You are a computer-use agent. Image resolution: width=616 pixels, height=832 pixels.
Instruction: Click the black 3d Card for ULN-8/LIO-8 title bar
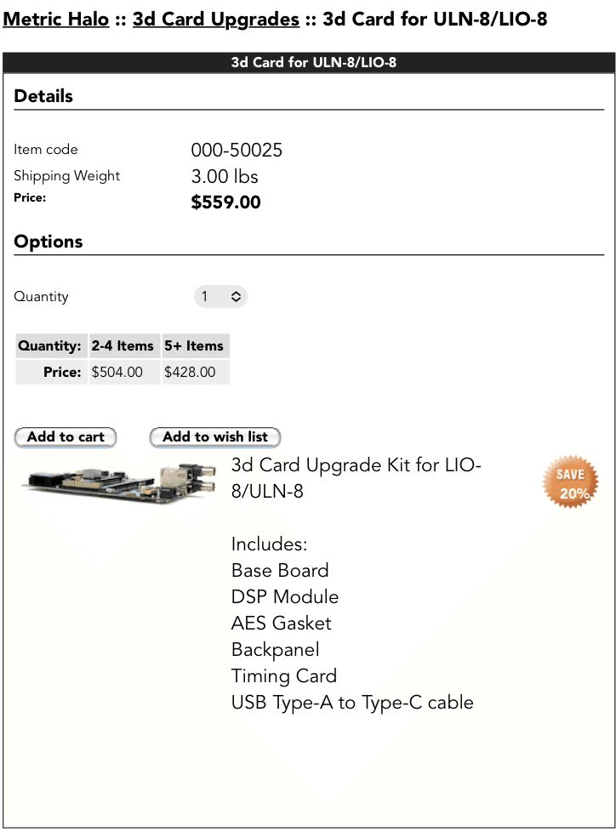309,63
